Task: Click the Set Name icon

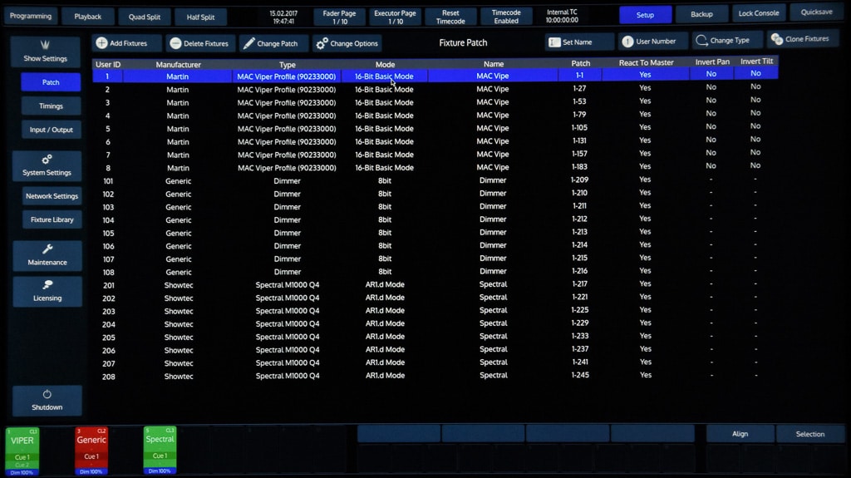Action: [554, 42]
